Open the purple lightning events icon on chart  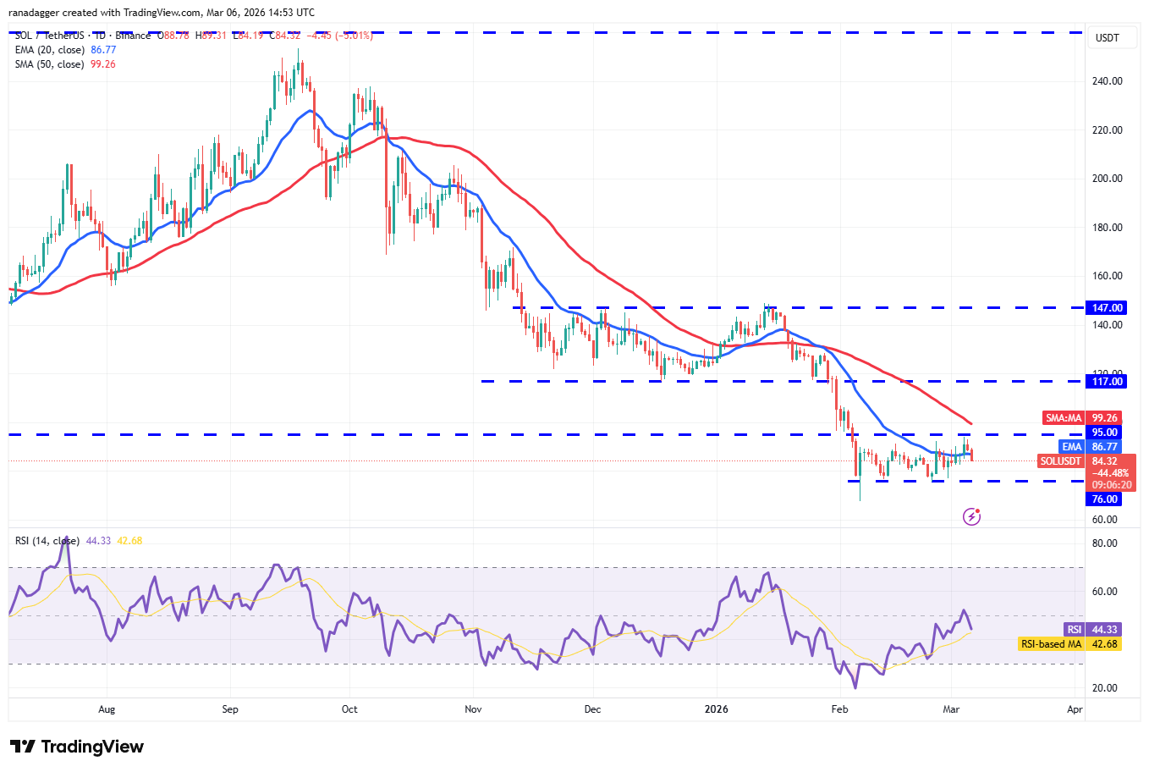coord(971,516)
